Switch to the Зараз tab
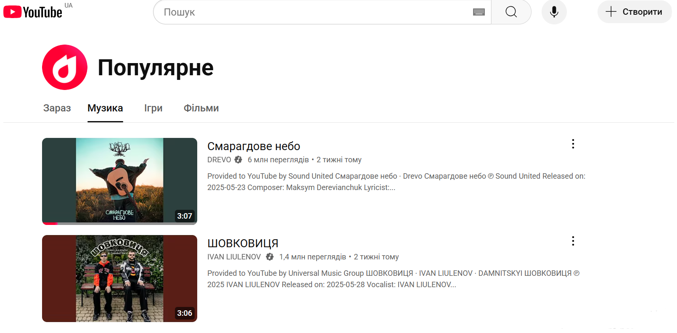The width and height of the screenshot is (677, 333). click(57, 108)
